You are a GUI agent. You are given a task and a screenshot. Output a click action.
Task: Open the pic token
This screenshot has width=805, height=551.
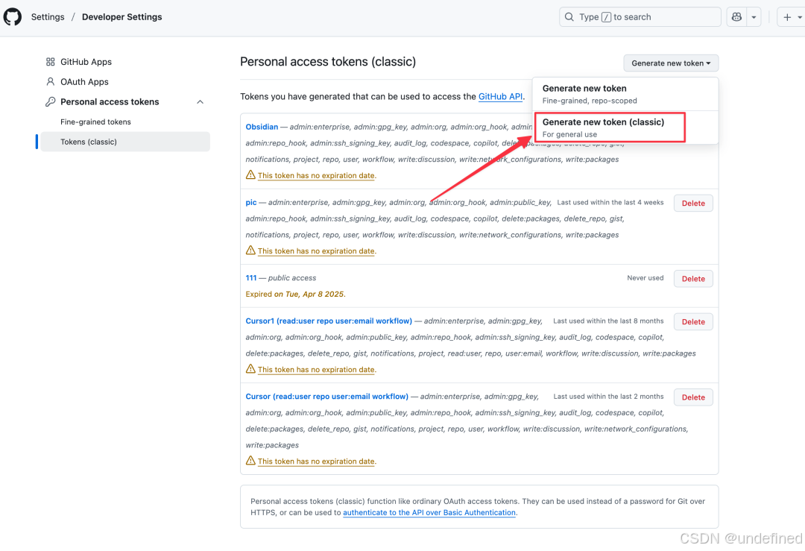tap(251, 202)
